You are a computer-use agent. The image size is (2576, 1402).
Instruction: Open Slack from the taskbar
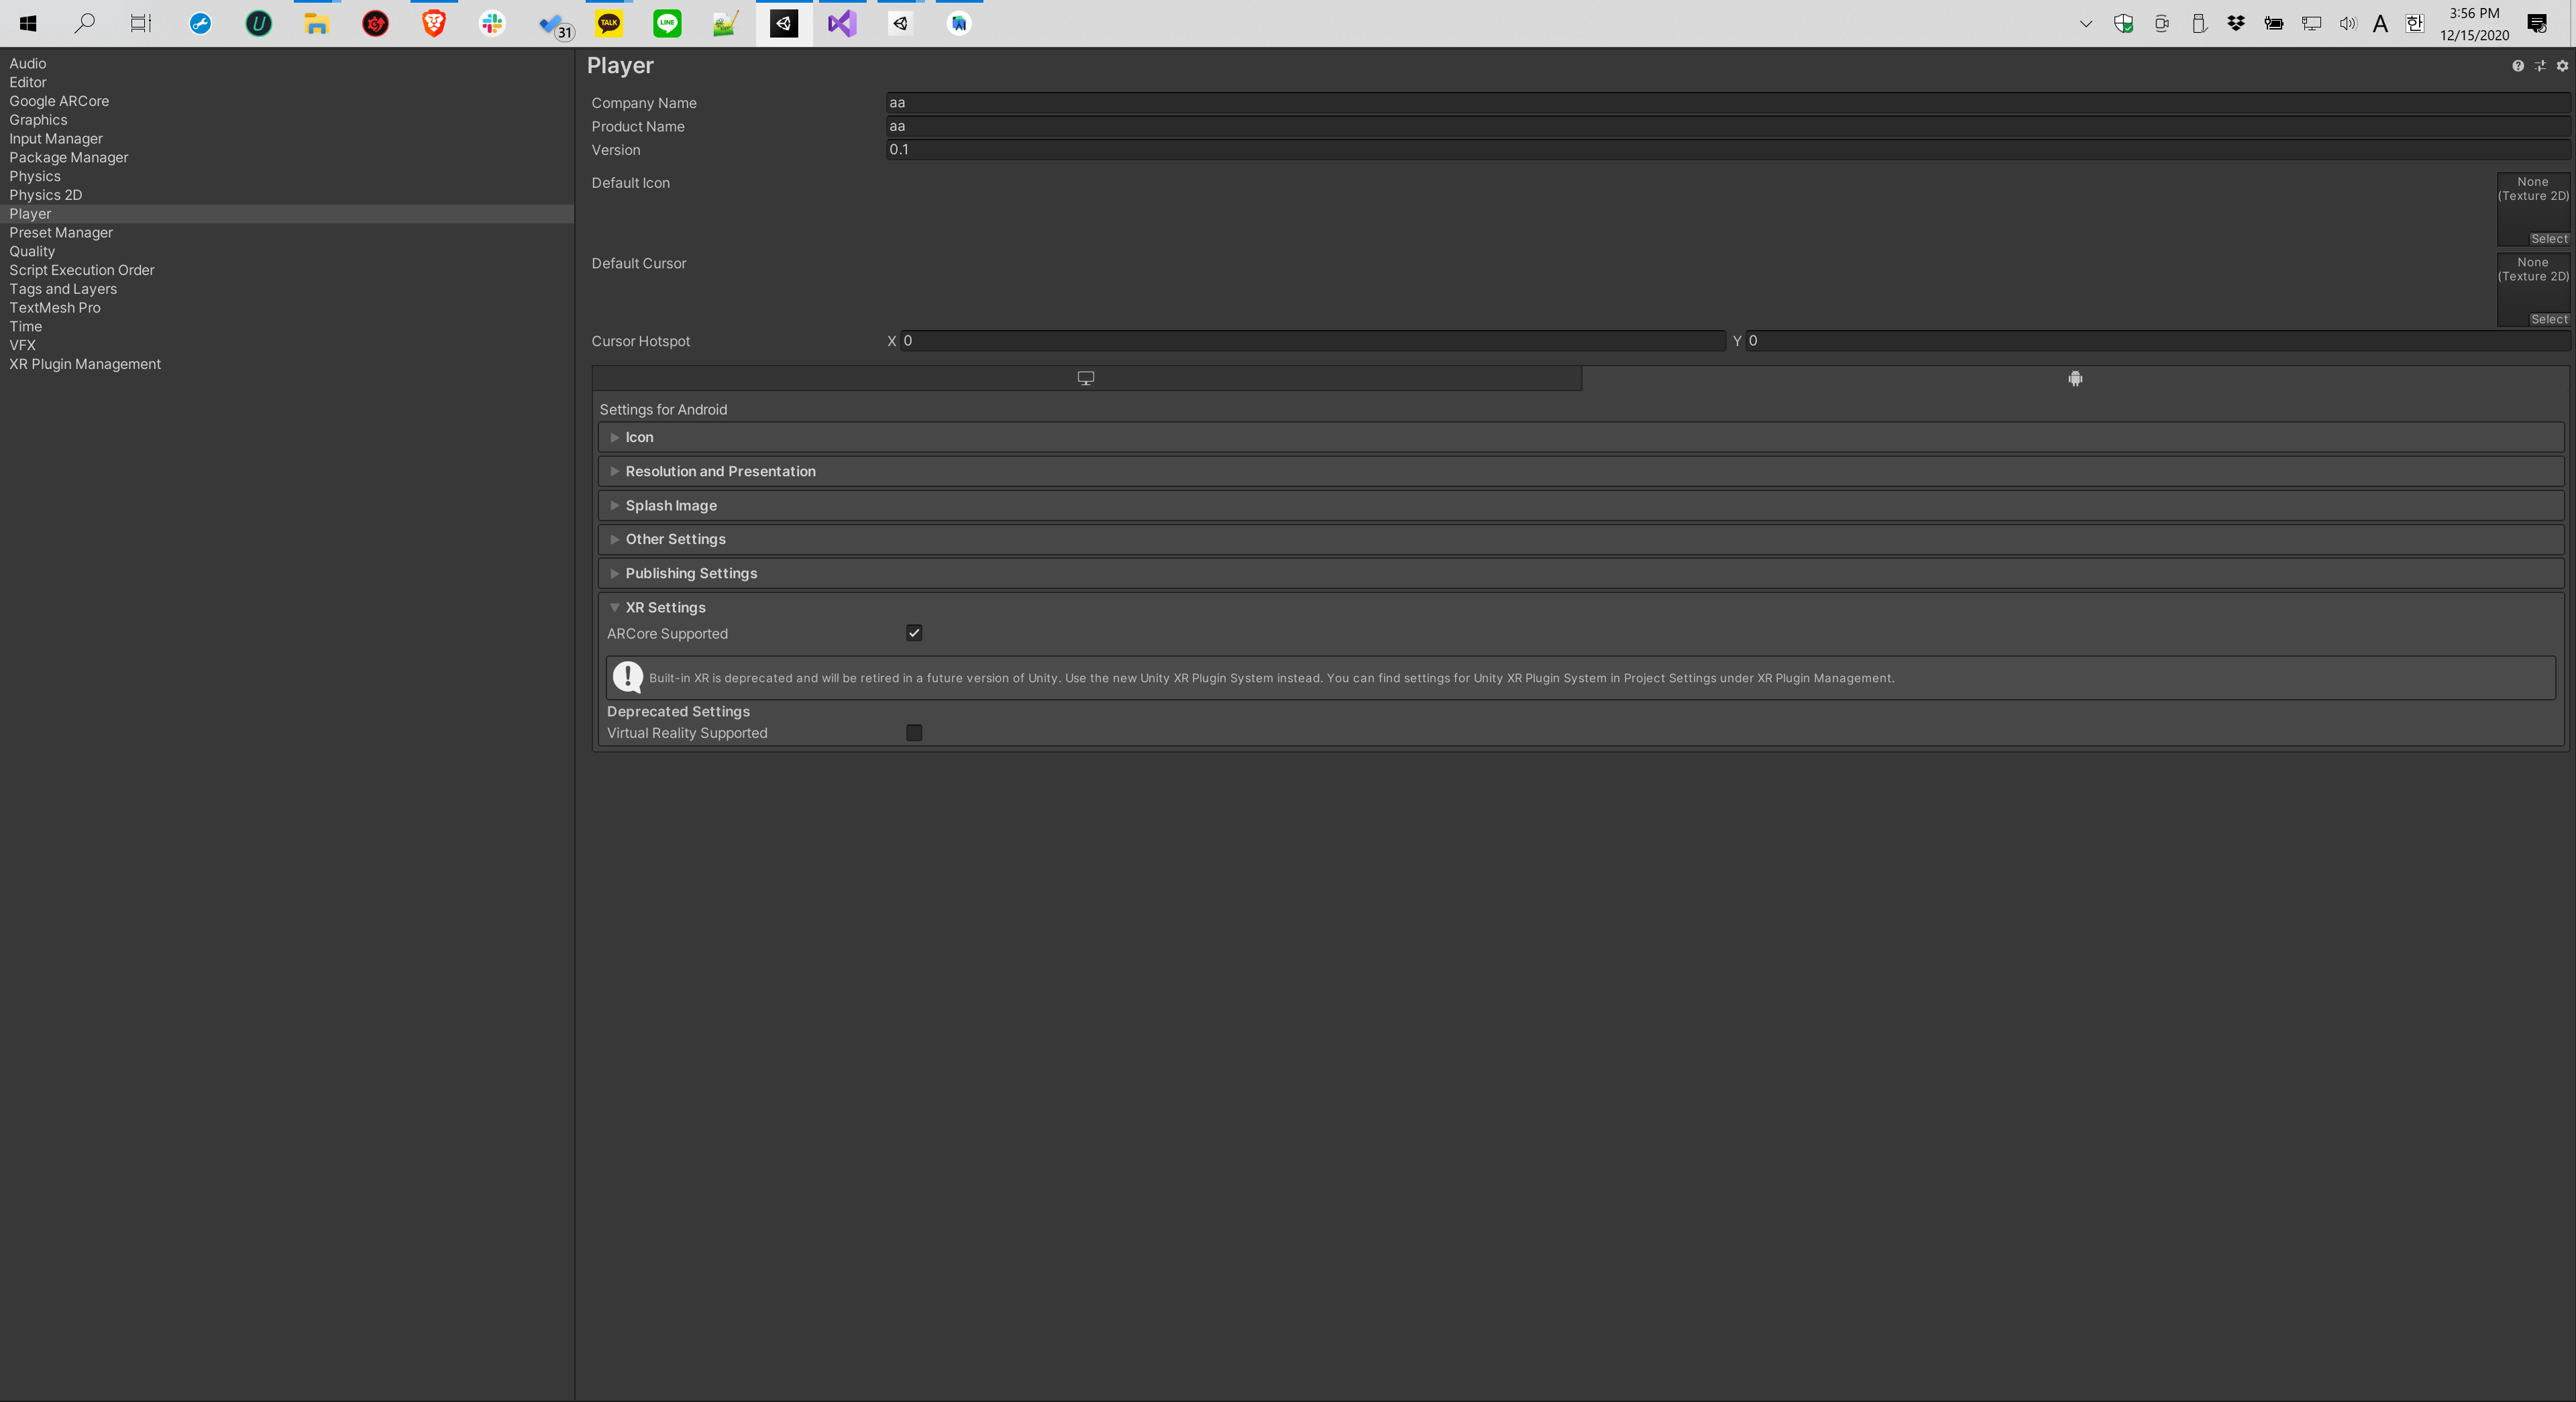coord(492,23)
